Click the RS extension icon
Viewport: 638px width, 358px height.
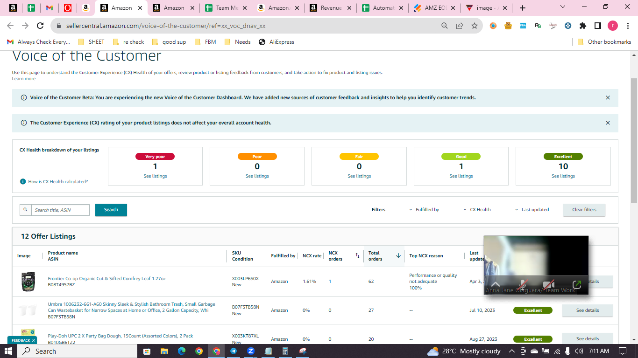click(538, 26)
